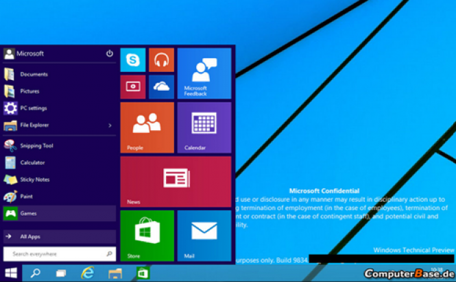The width and height of the screenshot is (456, 282).
Task: Open File Explorer from Start menu list
Action: 60,125
